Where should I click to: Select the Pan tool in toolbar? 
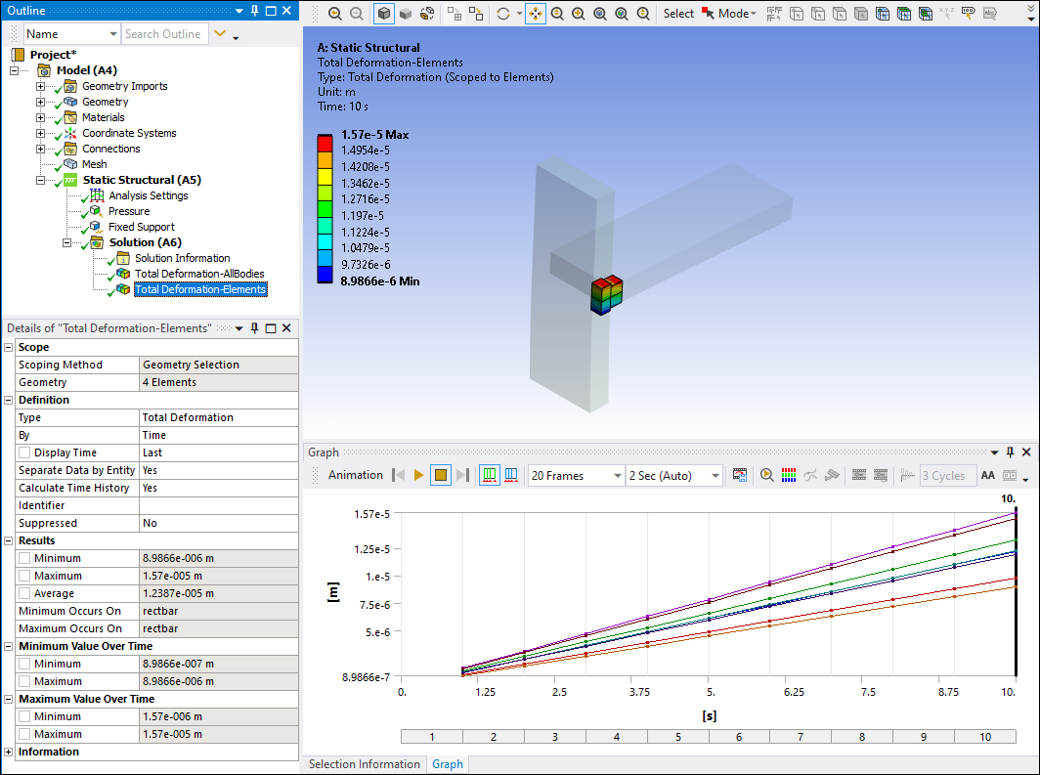536,14
